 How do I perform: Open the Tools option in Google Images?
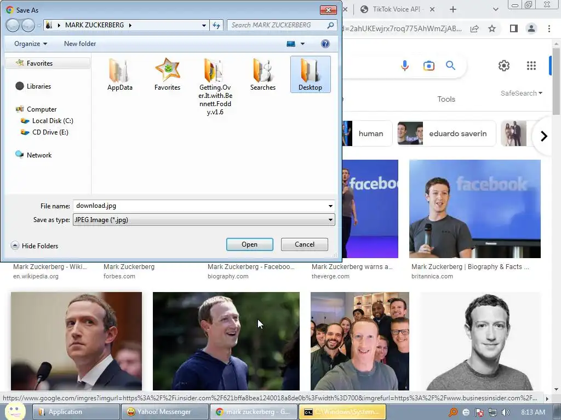tap(446, 100)
